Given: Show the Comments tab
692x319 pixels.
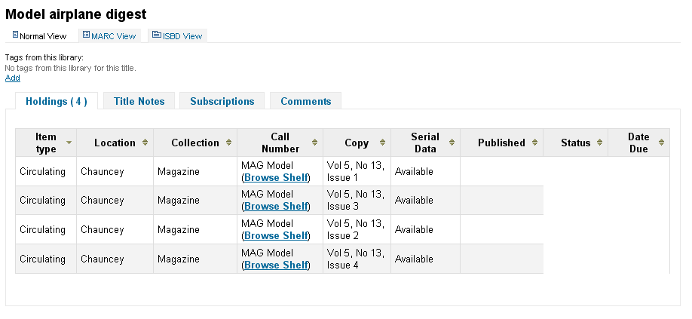Looking at the screenshot, I should 305,101.
